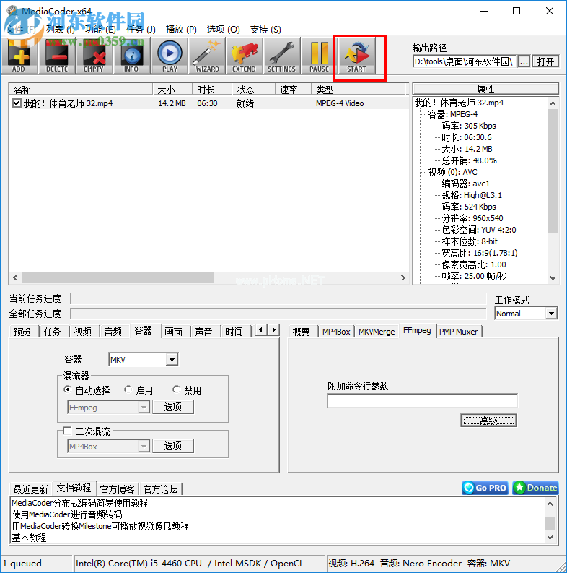The width and height of the screenshot is (567, 573).
Task: Click the PAUSE toolbar icon
Action: point(319,56)
